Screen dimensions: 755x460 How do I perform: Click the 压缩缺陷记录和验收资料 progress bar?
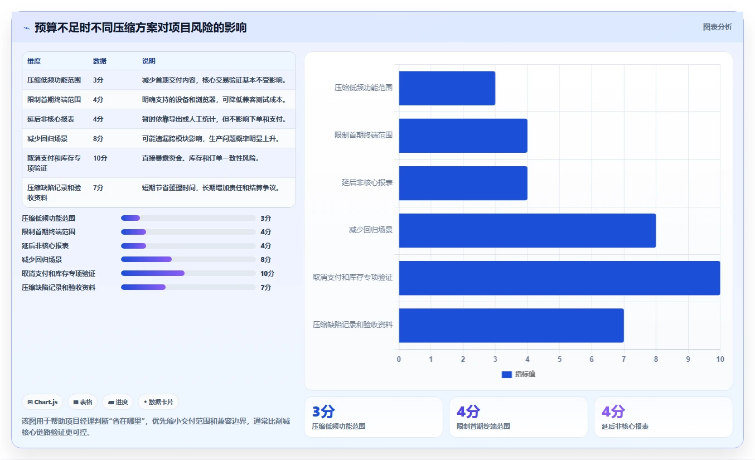tap(188, 287)
